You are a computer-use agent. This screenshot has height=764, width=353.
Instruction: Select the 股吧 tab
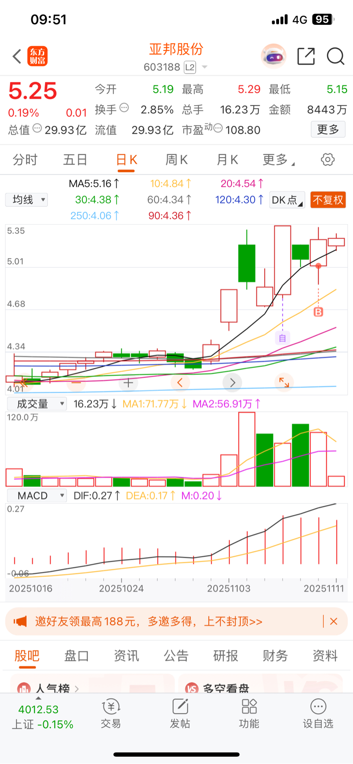27,656
